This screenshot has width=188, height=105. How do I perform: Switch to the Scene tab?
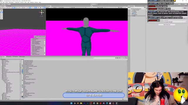3,6
